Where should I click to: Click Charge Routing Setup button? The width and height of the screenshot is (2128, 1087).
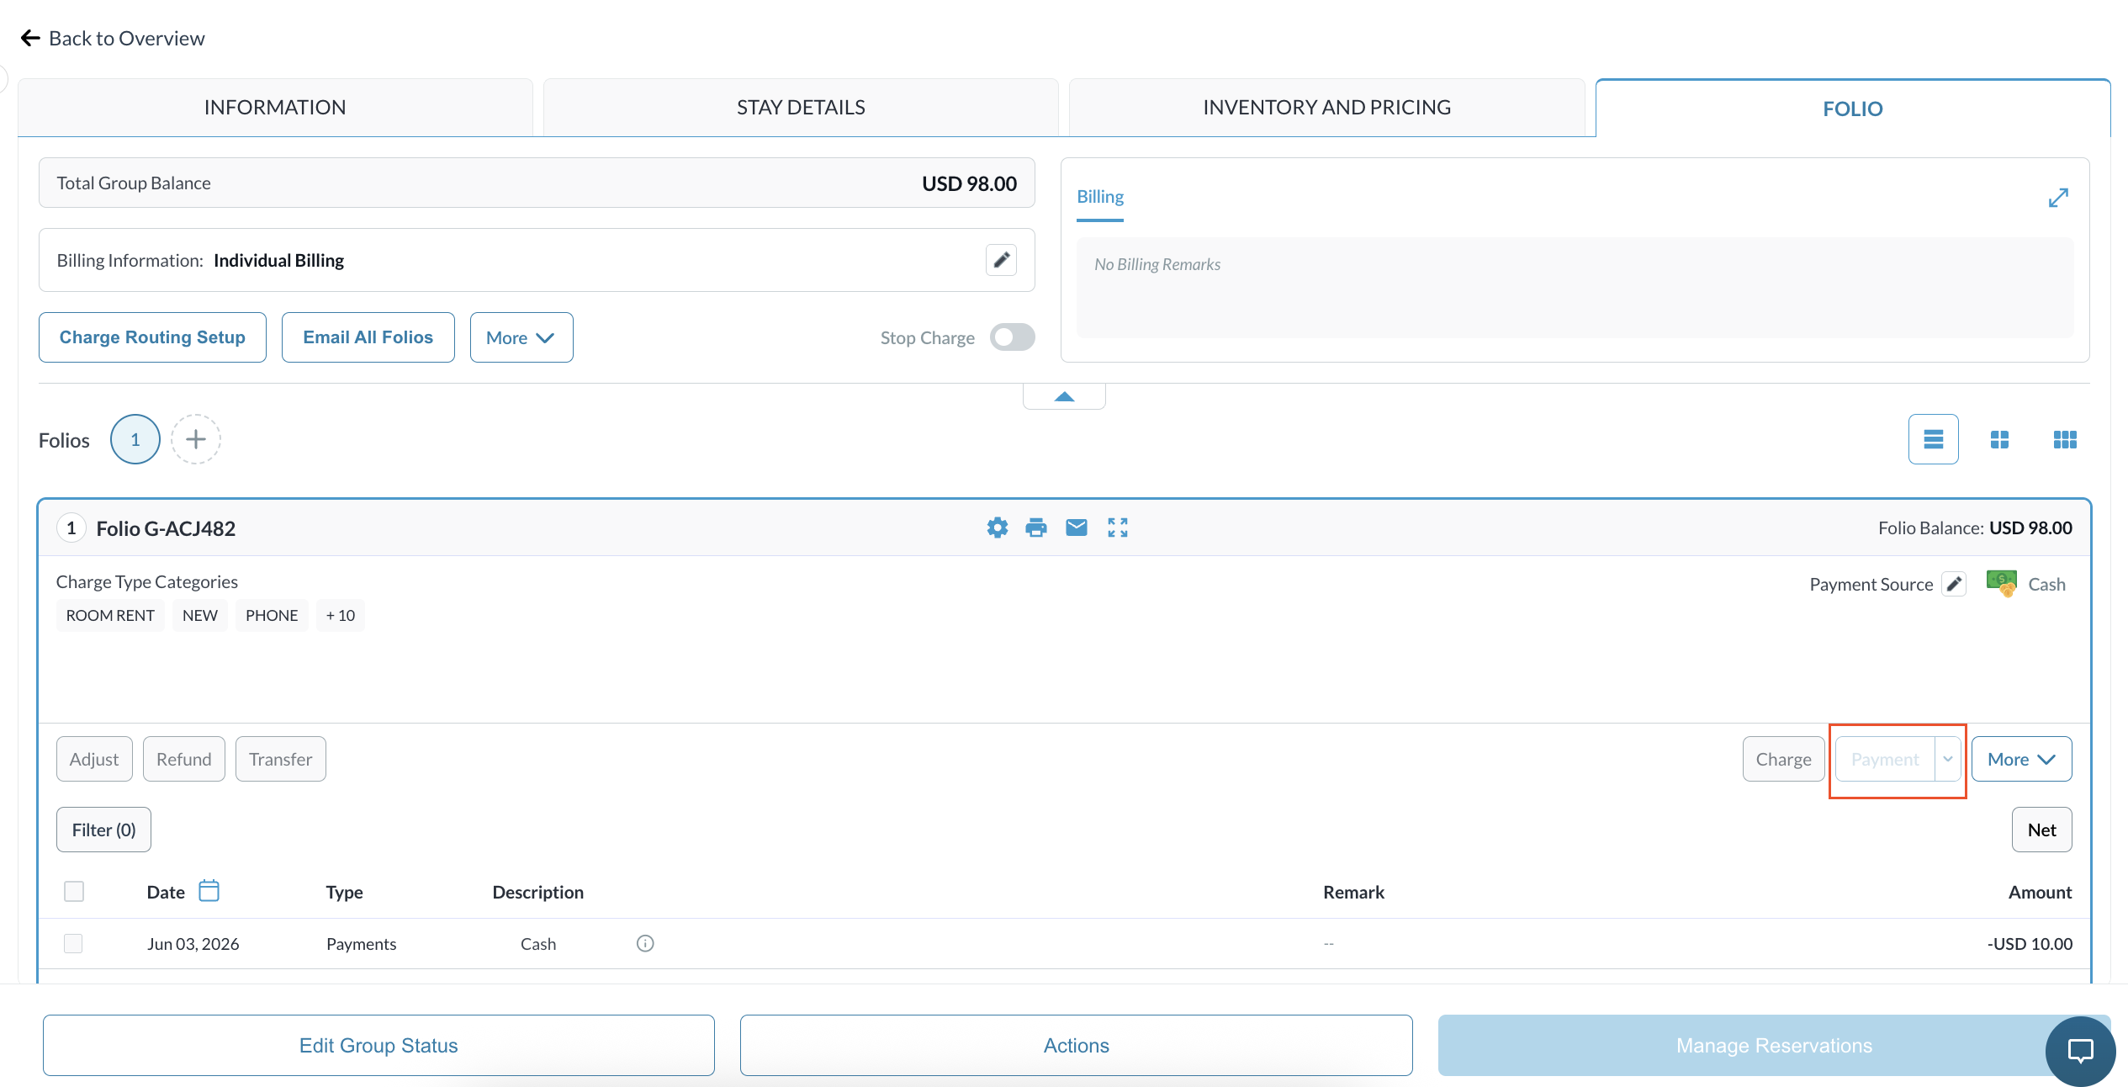[x=152, y=337]
